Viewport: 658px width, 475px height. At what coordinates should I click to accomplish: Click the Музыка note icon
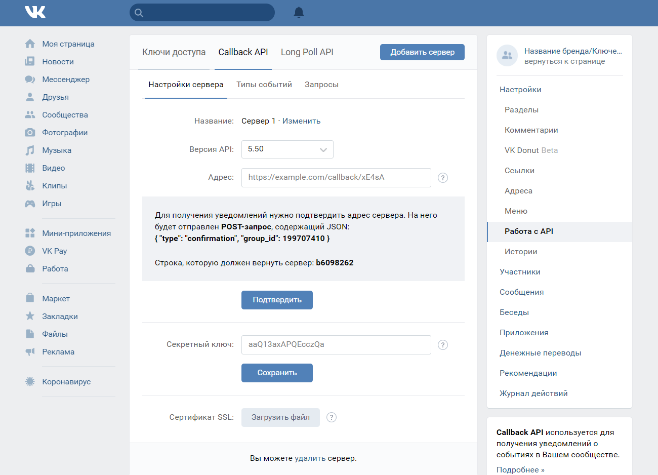coord(30,150)
